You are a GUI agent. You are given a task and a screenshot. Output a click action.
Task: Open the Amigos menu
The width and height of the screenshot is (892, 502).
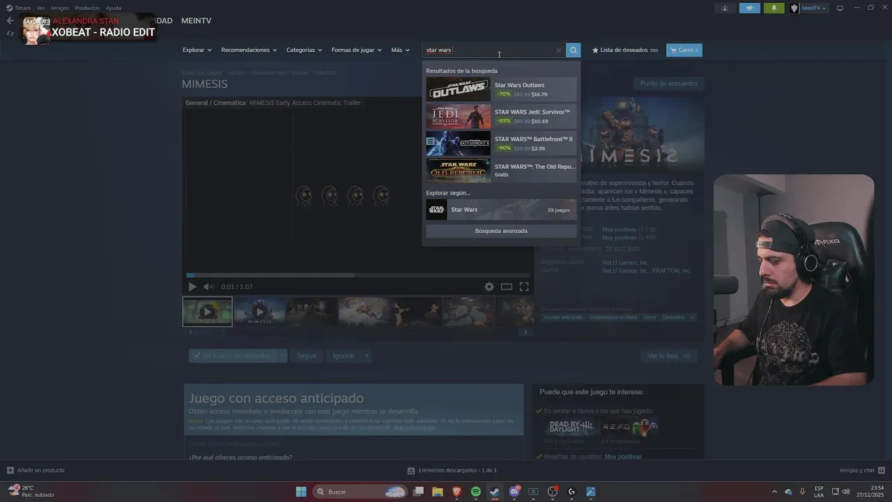click(x=60, y=8)
